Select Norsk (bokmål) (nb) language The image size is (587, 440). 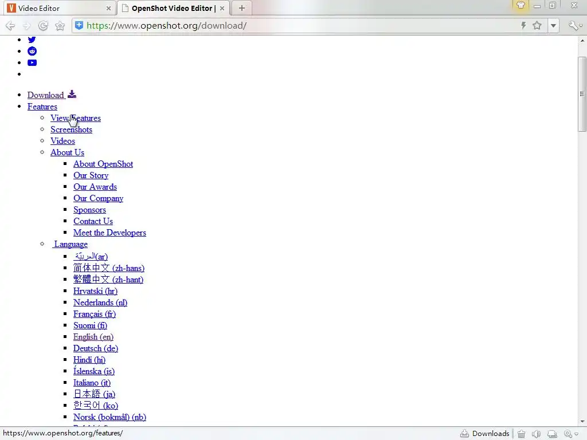click(x=109, y=417)
